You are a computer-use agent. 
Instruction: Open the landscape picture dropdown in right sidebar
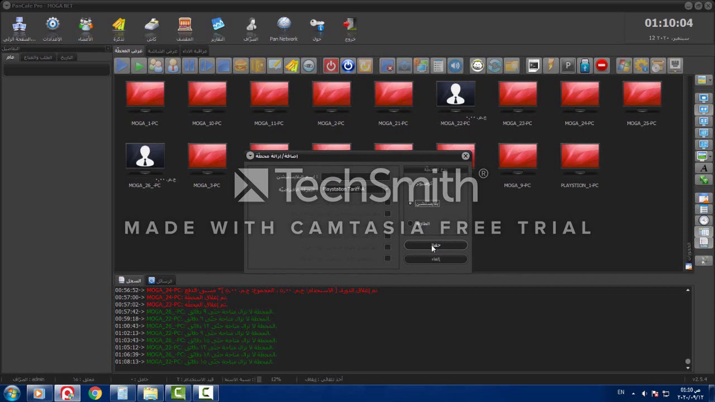(704, 156)
